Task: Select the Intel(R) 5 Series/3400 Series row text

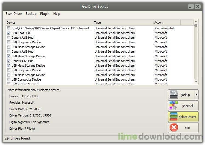Action: (52, 28)
